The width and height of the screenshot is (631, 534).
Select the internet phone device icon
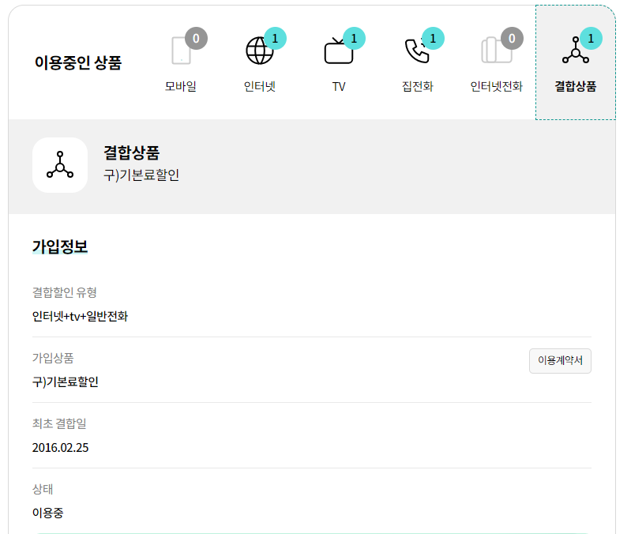pos(495,51)
